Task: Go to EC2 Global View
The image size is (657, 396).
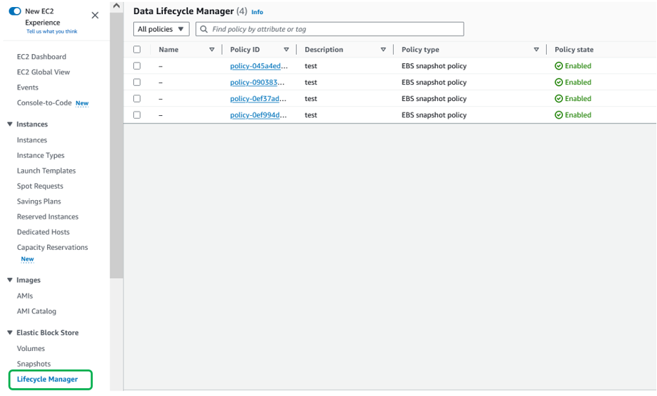Action: (43, 72)
